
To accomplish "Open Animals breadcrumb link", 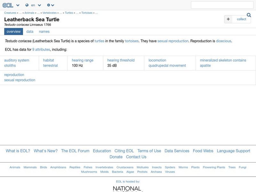I will (29, 13).
